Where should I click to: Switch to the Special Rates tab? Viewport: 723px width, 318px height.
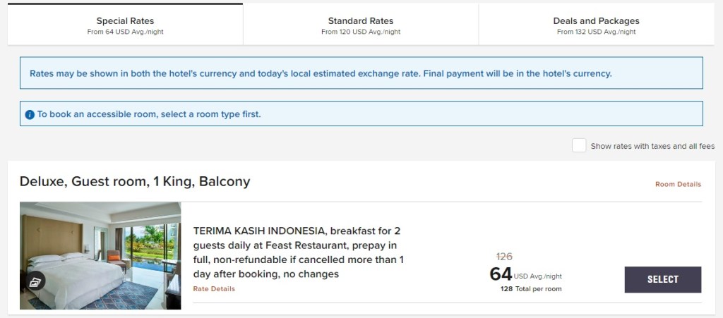tap(125, 25)
